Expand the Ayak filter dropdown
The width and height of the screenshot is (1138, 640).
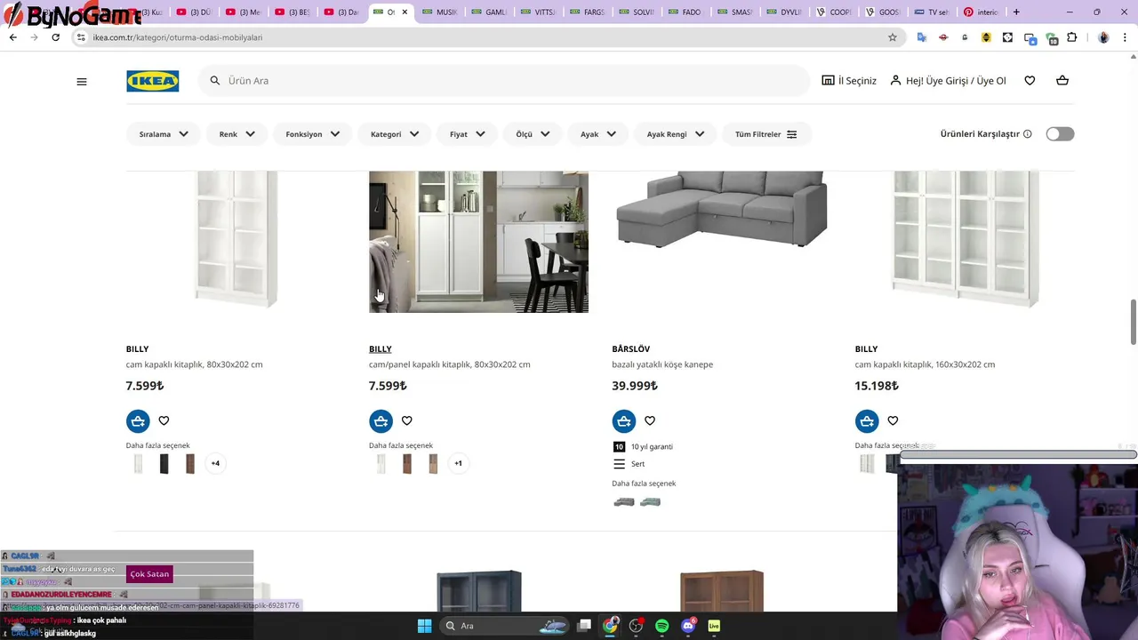click(598, 134)
